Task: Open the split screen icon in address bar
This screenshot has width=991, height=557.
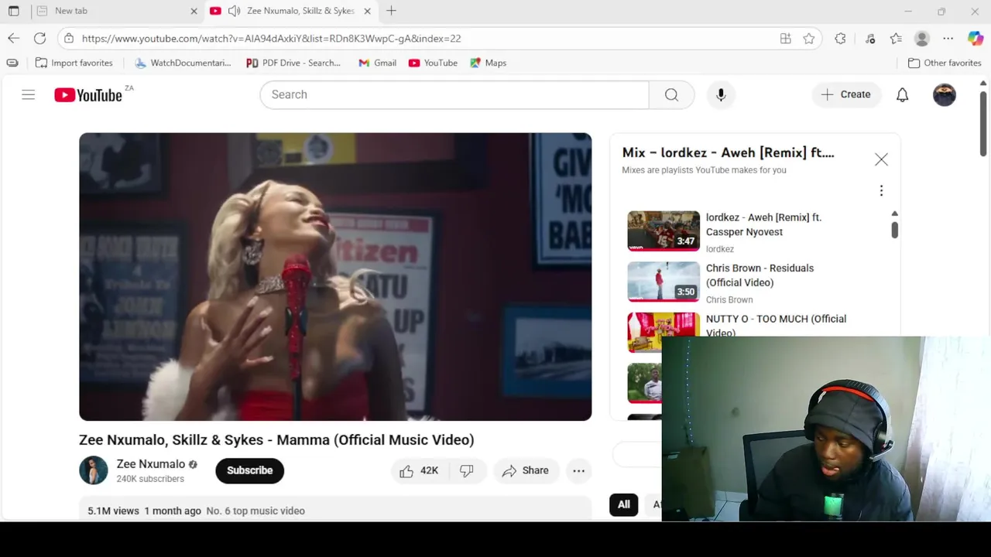Action: (x=785, y=38)
